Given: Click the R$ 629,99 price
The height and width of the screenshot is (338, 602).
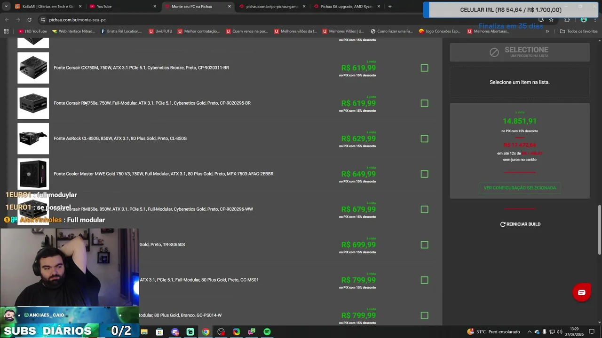Looking at the screenshot, I should 358,138.
